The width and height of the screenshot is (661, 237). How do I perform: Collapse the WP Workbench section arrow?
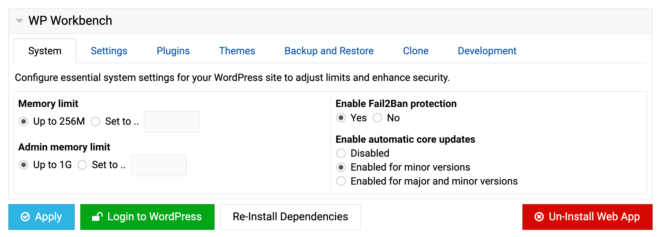point(20,21)
